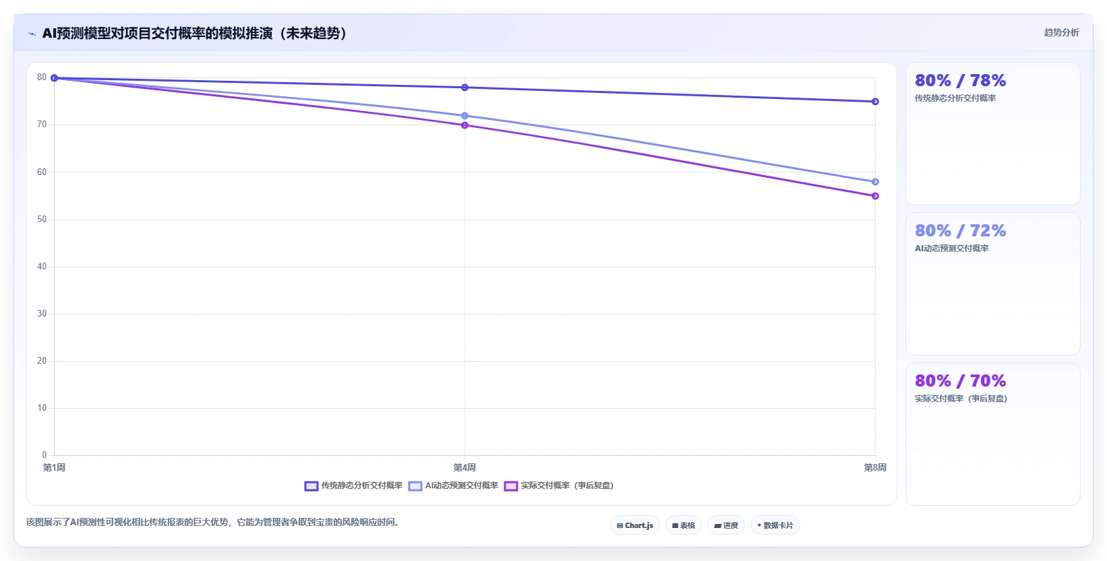Screen dimensions: 1107x561
Task: Hide the 实际交付概率（事后复盘） series via legend label
Action: tap(567, 486)
